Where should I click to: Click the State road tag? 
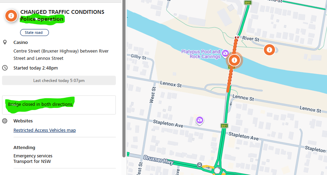click(x=34, y=33)
